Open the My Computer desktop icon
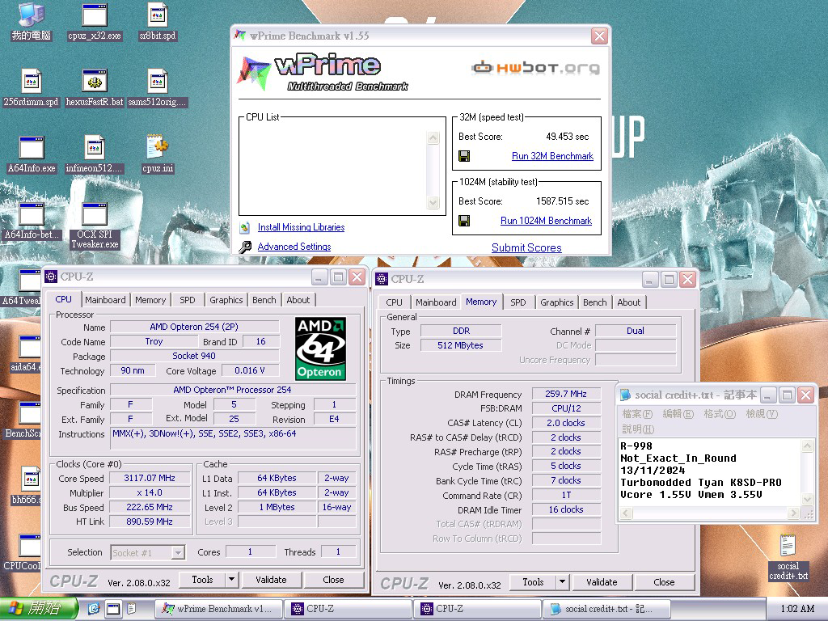This screenshot has height=621, width=828. click(31, 21)
